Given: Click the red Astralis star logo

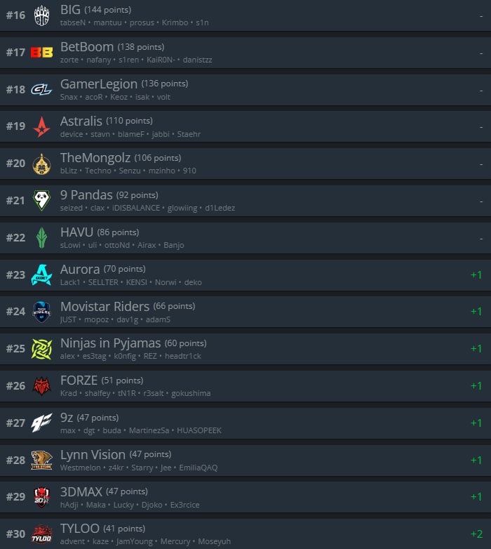Looking at the screenshot, I should pos(41,127).
